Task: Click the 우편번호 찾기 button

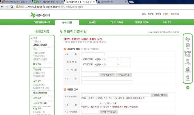Action: click(x=107, y=75)
